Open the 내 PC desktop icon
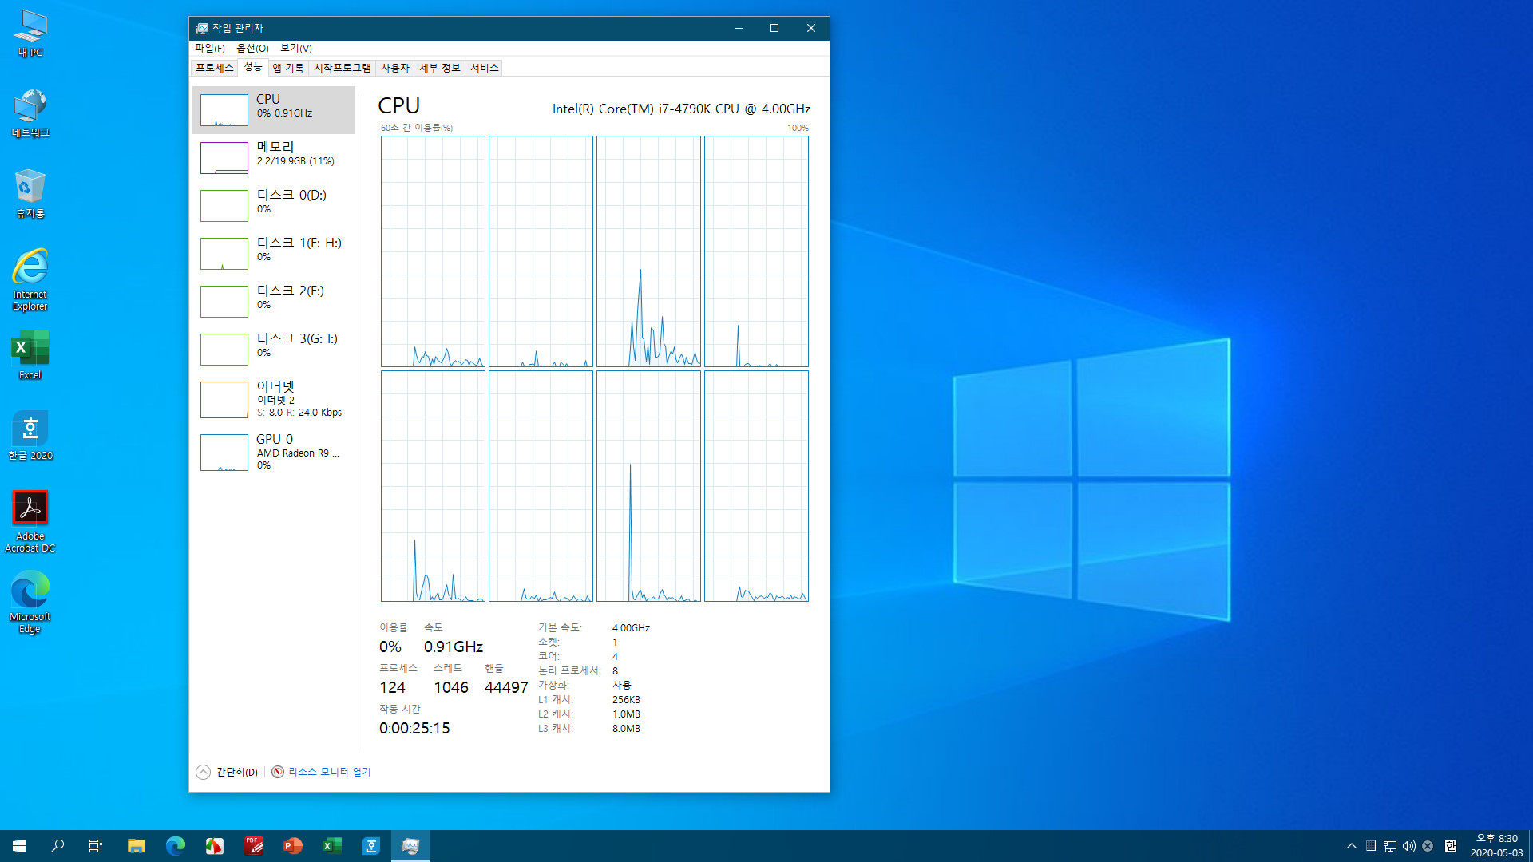1533x862 pixels. 30,34
